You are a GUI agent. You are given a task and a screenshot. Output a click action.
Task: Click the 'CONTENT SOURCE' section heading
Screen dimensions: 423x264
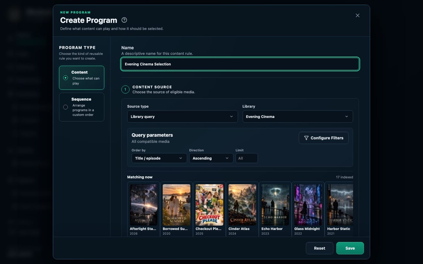(x=152, y=87)
